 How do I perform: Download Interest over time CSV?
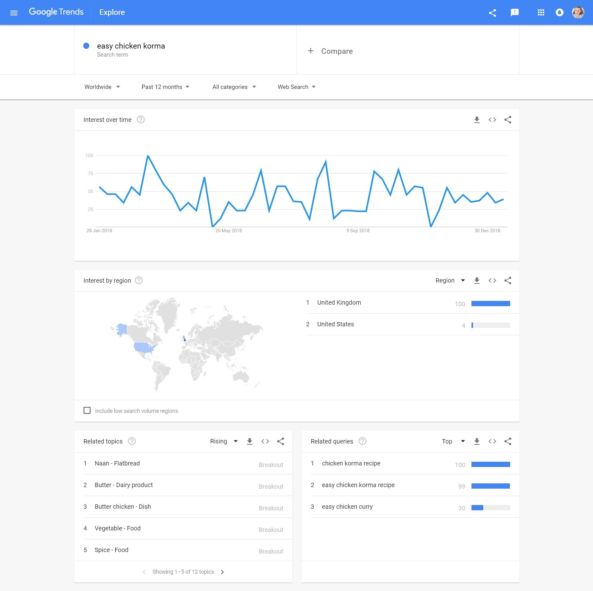pos(477,120)
